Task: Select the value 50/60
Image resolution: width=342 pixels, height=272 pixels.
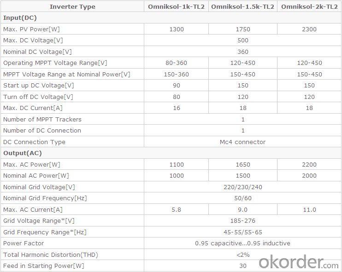Action: (243, 198)
